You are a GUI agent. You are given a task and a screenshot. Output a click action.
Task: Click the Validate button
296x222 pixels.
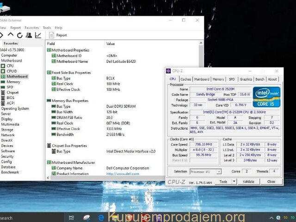point(249,182)
